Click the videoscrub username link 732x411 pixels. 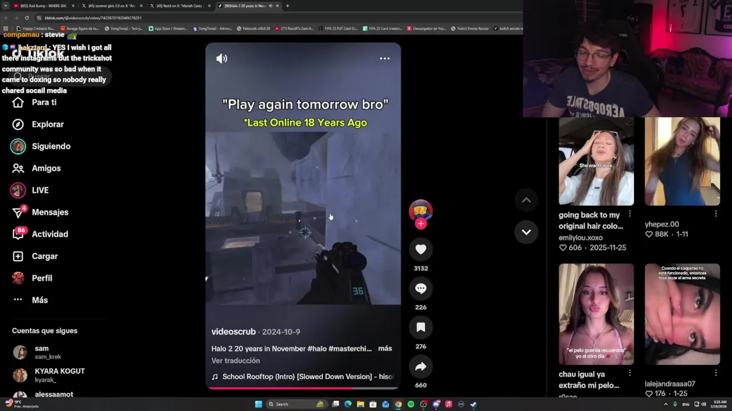click(233, 332)
